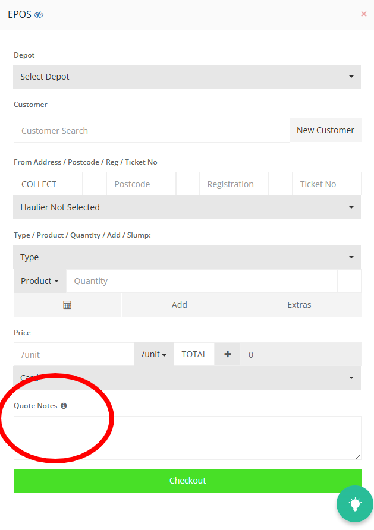Select the Add tab
Viewport: 374px width, 530px height.
click(x=180, y=305)
